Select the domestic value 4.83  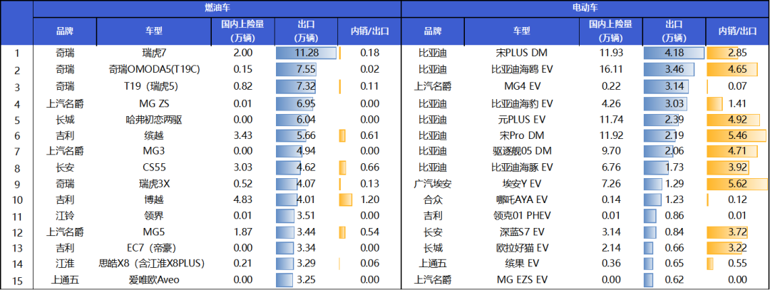[x=243, y=200]
